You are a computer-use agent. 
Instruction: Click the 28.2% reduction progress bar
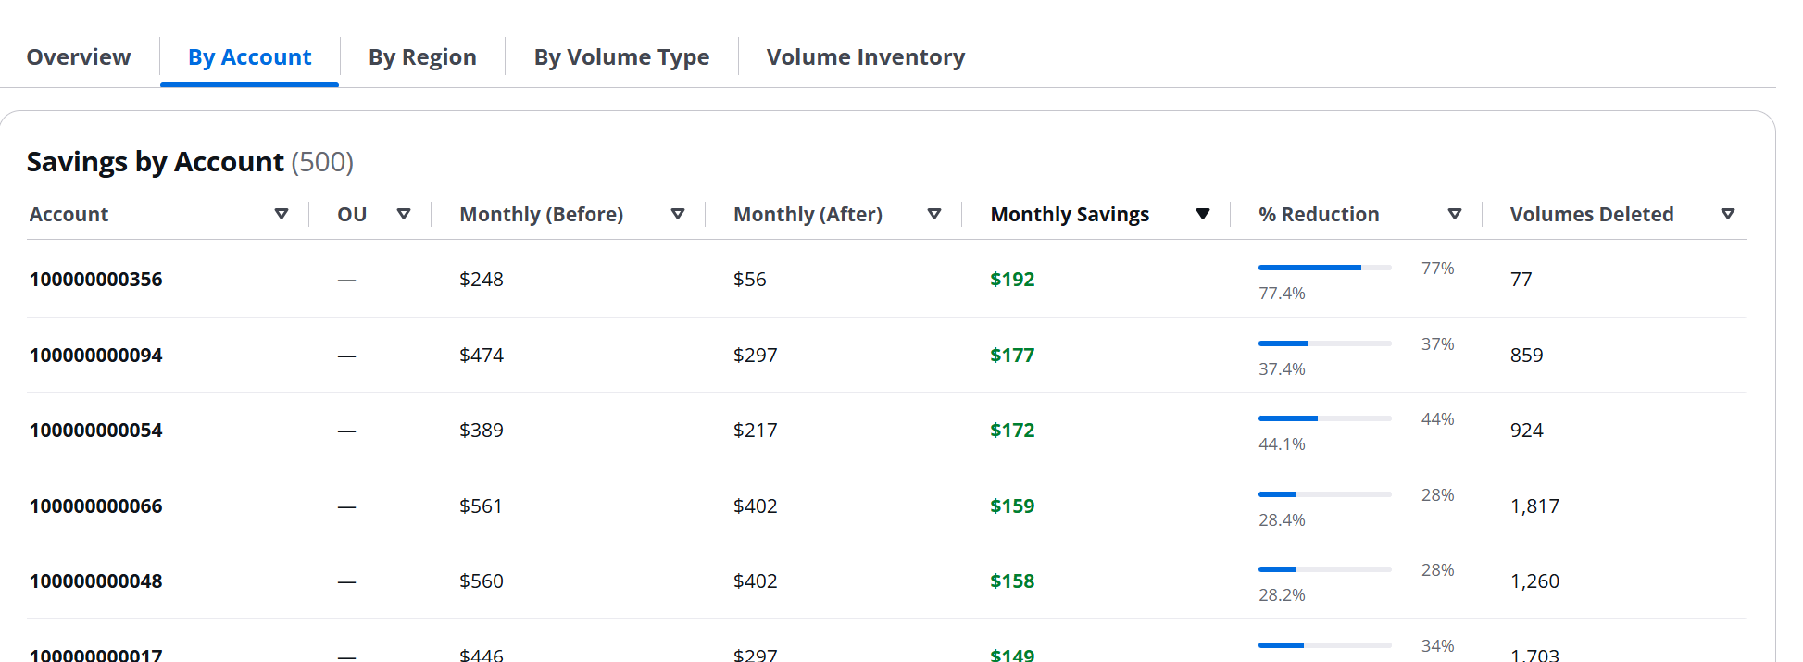(x=1325, y=569)
